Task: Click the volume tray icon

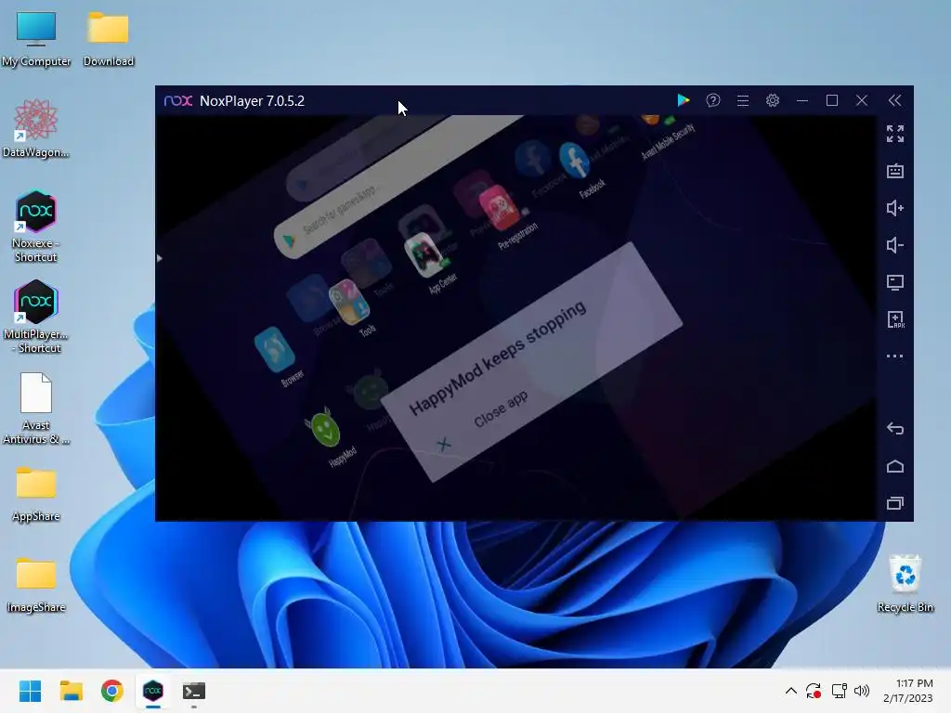Action: coord(862,691)
